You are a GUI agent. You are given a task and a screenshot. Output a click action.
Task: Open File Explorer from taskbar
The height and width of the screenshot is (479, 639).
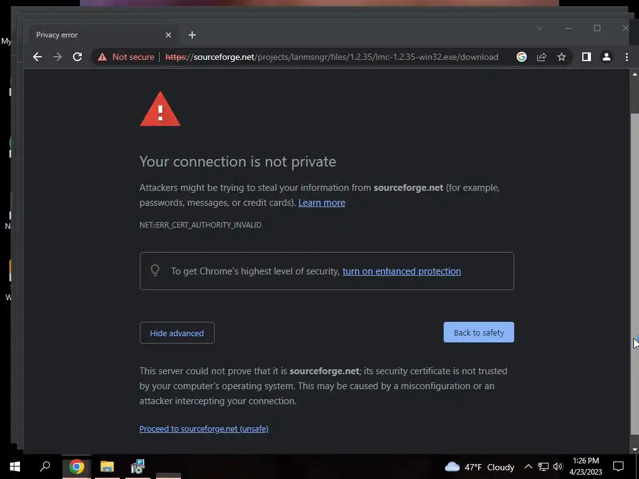107,467
